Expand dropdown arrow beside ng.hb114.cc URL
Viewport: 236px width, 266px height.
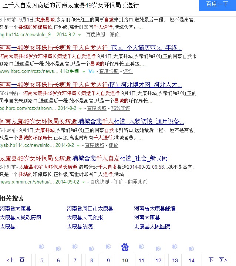(79, 35)
